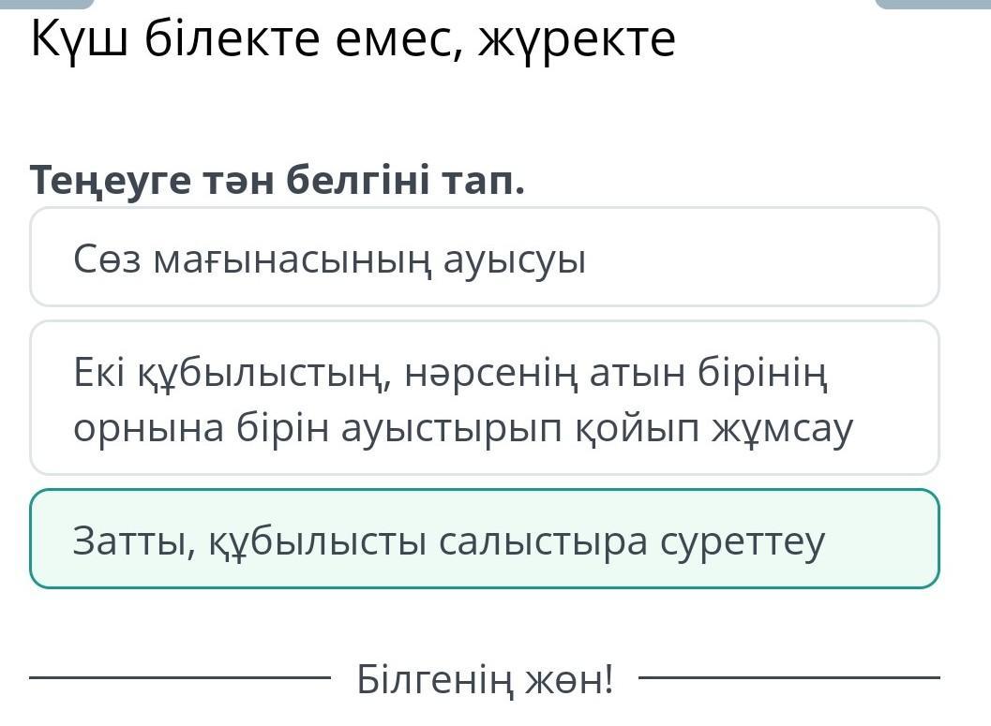Click the divider line left of "Білгенің жөн!"
The width and height of the screenshot is (991, 726).
[x=180, y=676]
